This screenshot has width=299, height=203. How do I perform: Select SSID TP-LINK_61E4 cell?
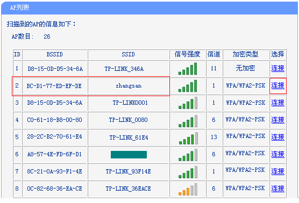point(129,137)
